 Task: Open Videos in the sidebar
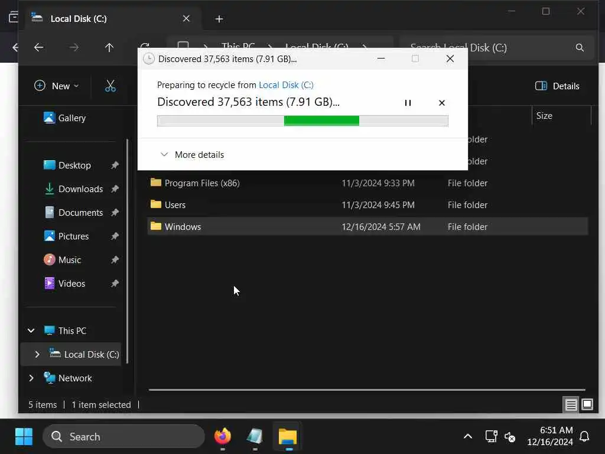coord(64,283)
